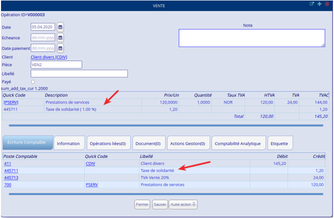334x218 pixels.
Task: Open the Date paiement calendar picker
Action: pyautogui.click(x=60, y=48)
